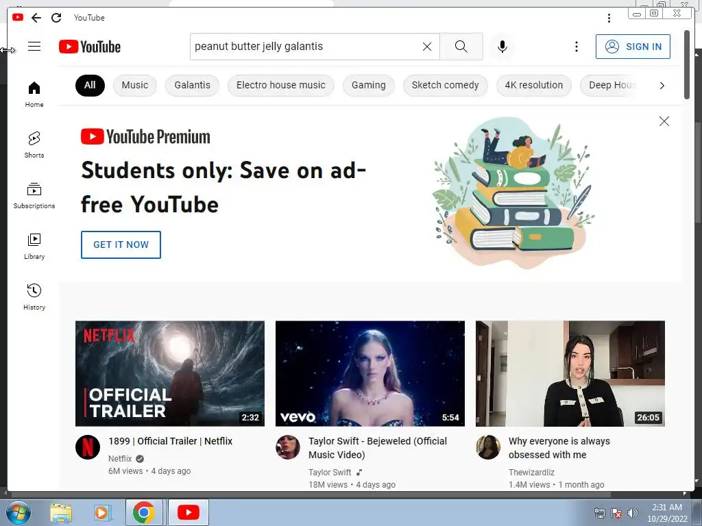This screenshot has width=702, height=526.
Task: Open the volume control in tray
Action: tap(633, 513)
